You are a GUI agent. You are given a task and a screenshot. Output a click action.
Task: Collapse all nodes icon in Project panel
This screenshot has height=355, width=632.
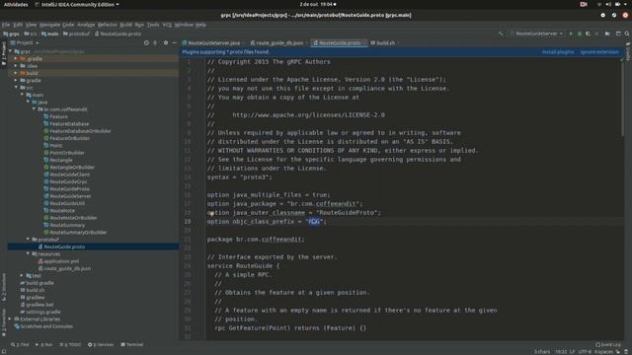click(155, 42)
